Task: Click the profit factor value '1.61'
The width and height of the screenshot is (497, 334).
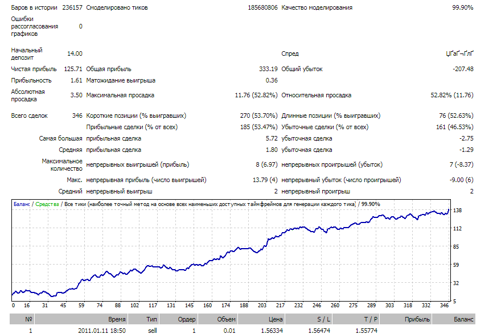Action: 76,80
